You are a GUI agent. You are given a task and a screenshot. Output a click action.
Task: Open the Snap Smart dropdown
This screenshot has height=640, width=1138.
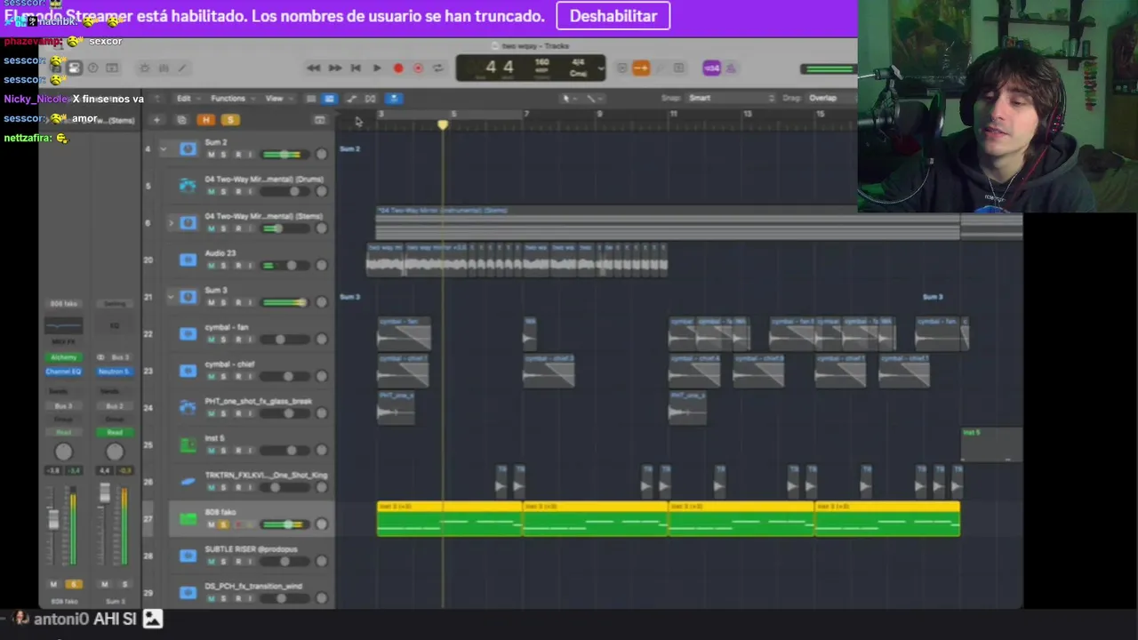[731, 98]
